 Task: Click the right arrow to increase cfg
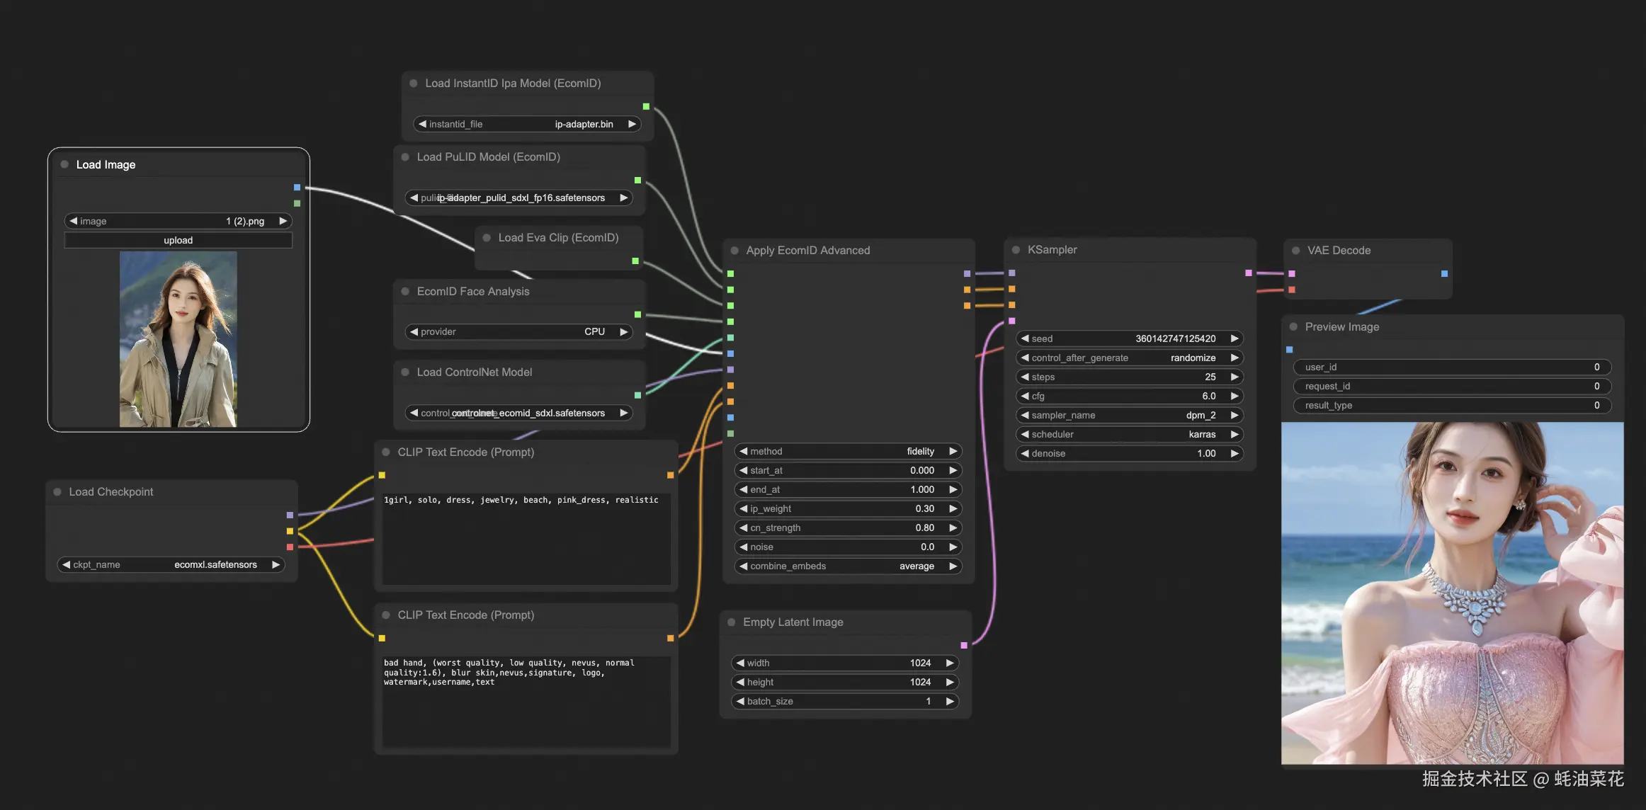coord(1234,396)
